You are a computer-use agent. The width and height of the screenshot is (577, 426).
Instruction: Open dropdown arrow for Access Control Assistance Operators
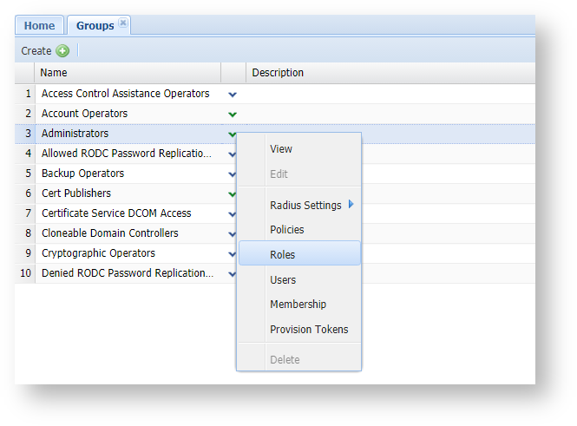[232, 94]
